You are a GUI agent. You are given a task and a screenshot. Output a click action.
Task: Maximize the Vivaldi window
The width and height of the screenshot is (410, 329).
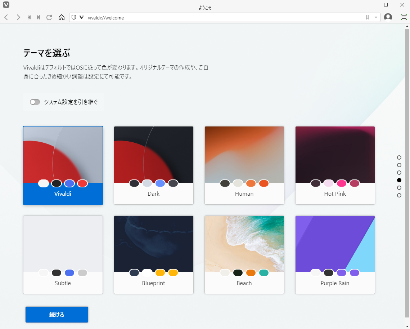coord(386,5)
